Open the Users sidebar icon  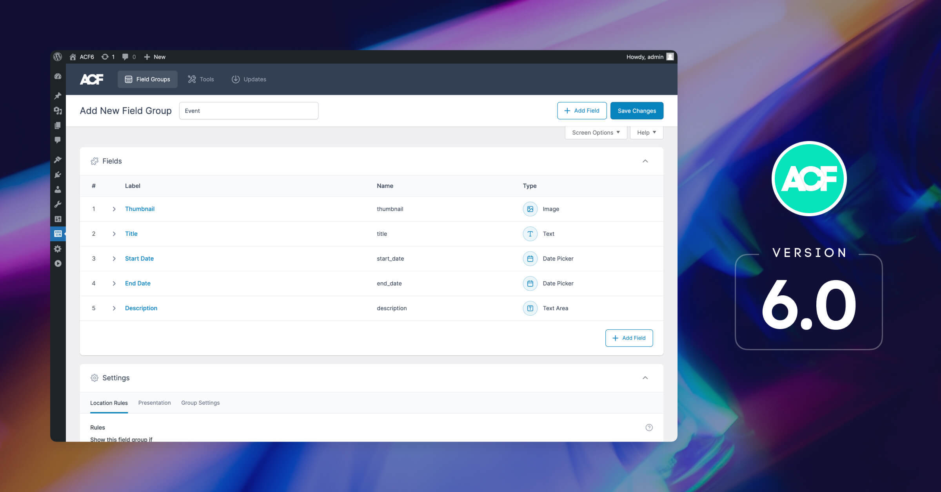click(58, 190)
